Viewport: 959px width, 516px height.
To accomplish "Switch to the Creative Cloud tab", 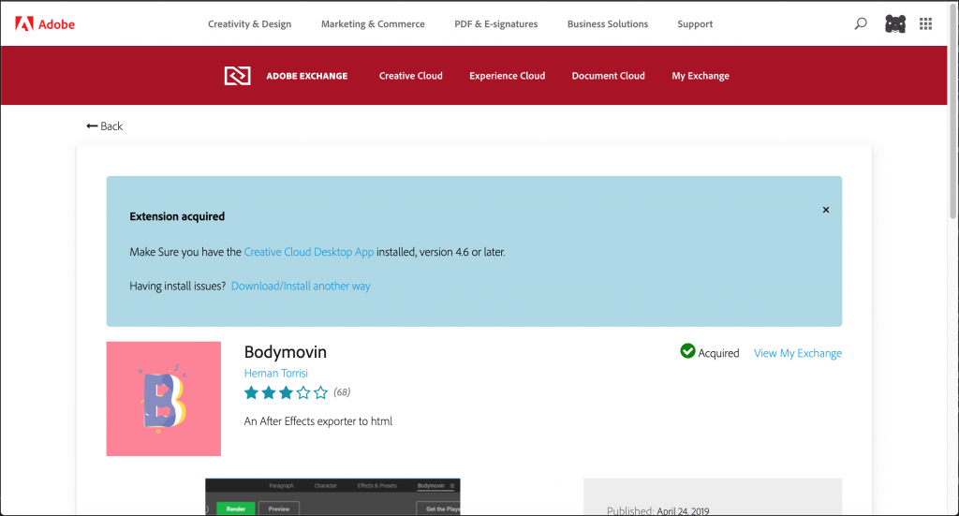I will [410, 76].
